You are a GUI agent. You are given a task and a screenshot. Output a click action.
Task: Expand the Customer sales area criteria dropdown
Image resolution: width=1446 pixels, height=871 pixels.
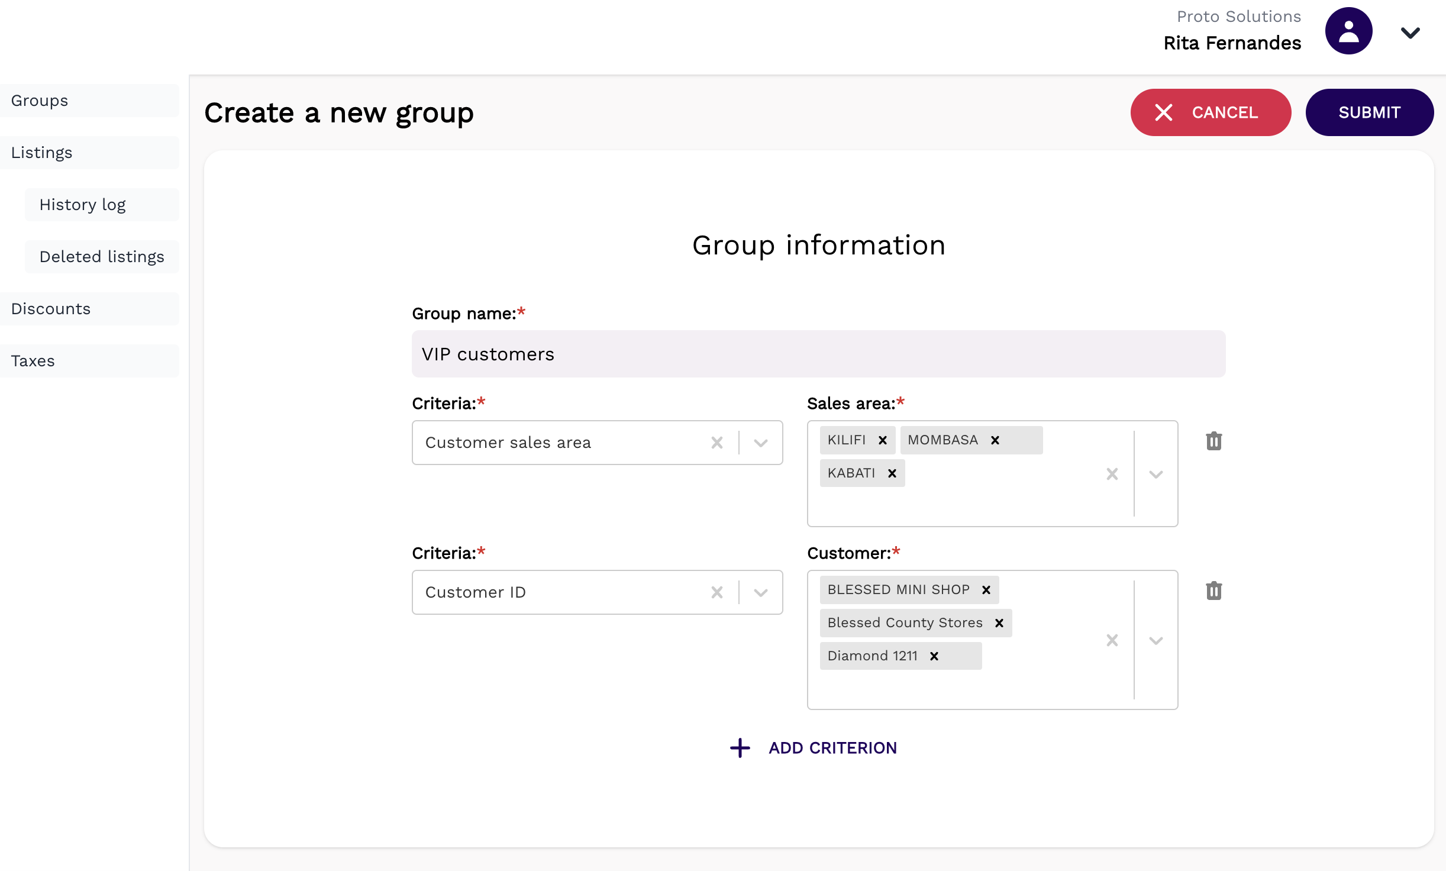(761, 443)
